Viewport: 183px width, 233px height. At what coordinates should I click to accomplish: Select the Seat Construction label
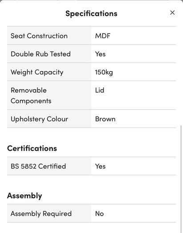click(x=39, y=36)
